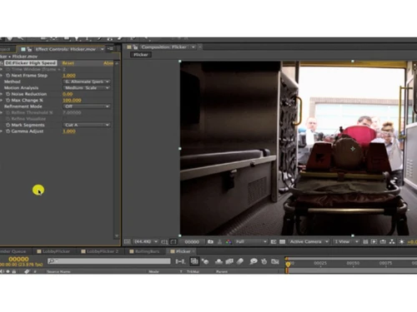Open the comp flowchart icon in viewer
Screen dimensions: 417x312
pos(392,242)
